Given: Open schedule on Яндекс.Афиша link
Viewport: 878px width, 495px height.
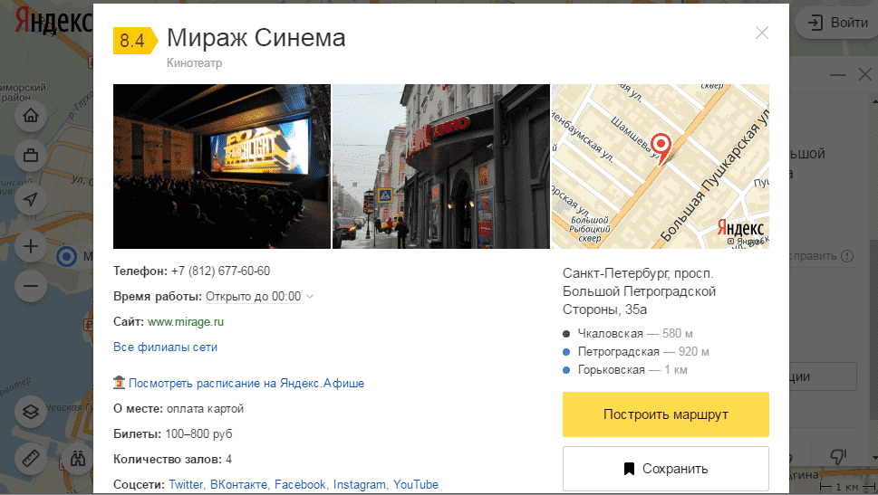Looking at the screenshot, I should 246,383.
